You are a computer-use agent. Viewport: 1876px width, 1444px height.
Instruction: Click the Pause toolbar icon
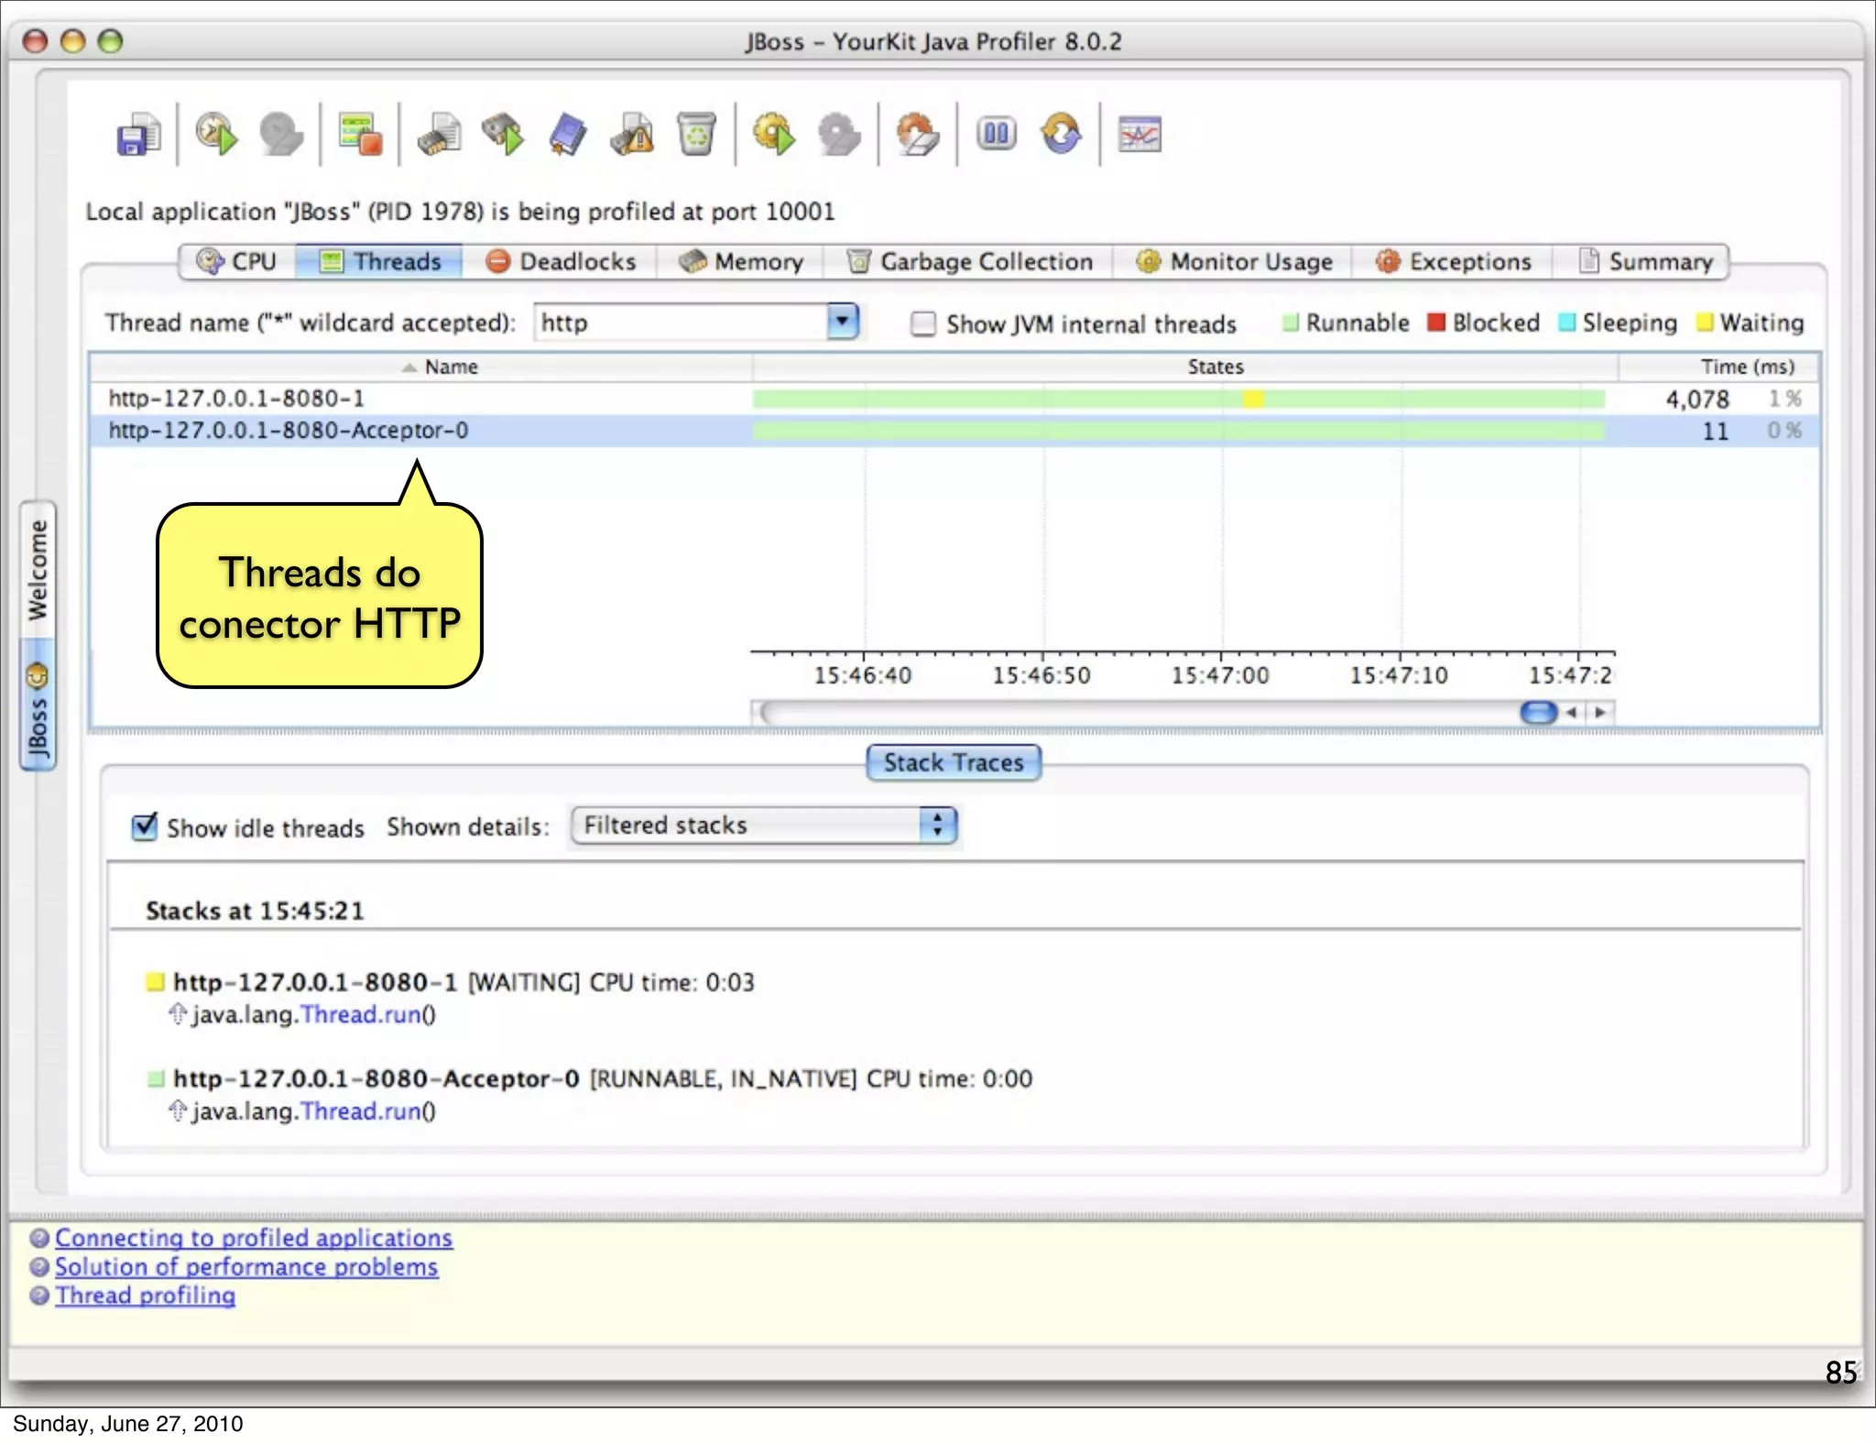pyautogui.click(x=996, y=135)
